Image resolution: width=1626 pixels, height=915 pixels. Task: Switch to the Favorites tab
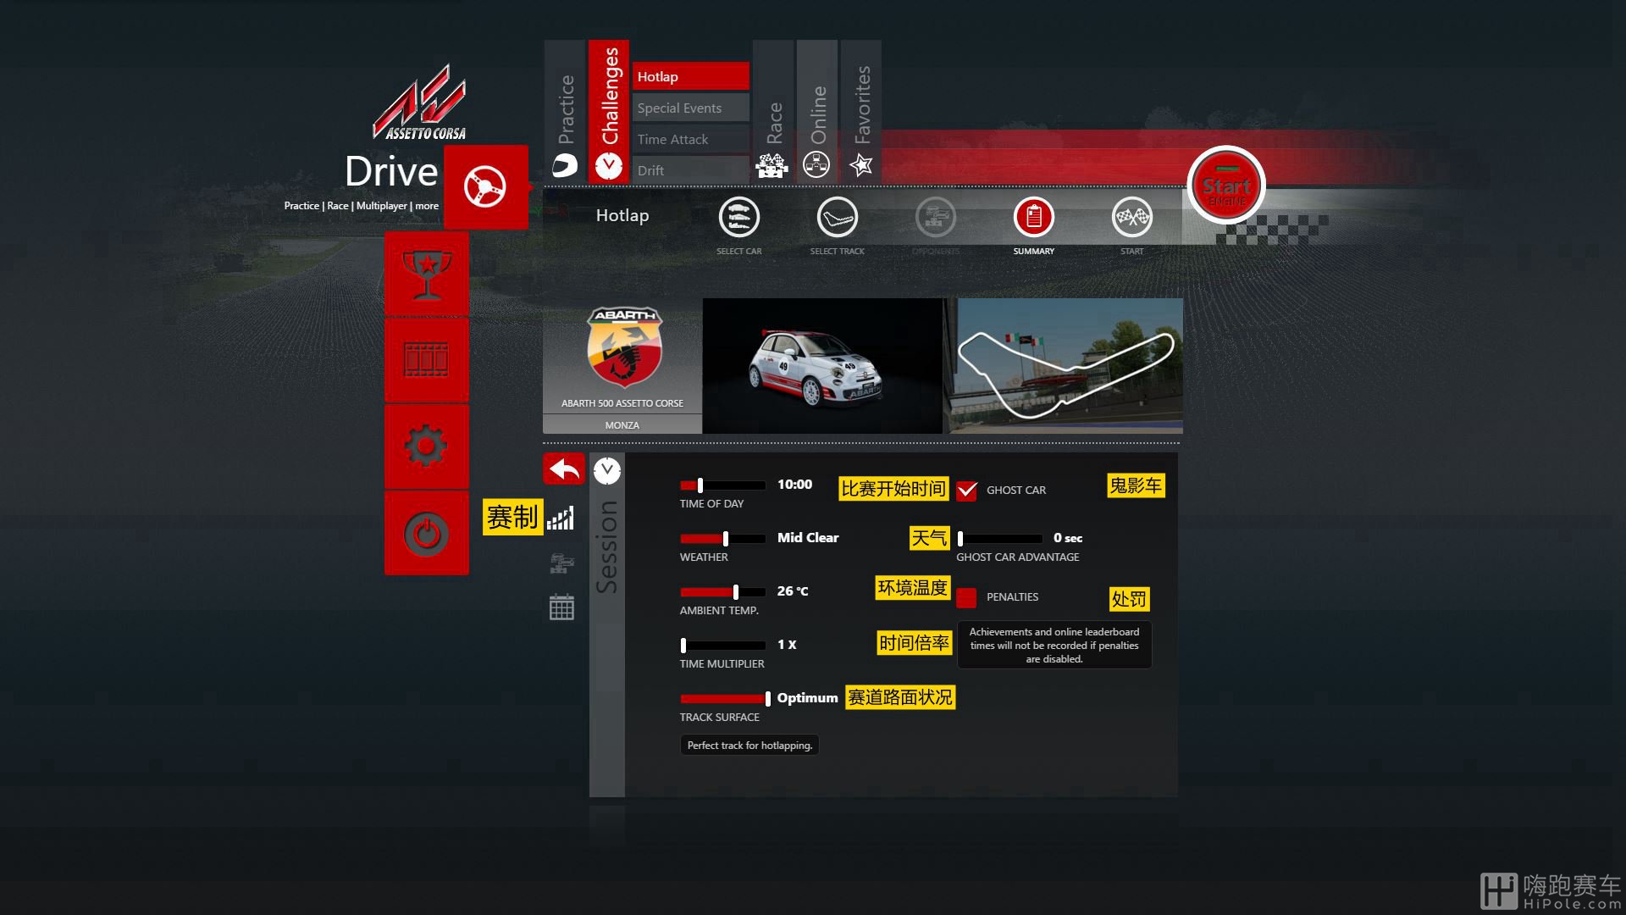coord(861,111)
